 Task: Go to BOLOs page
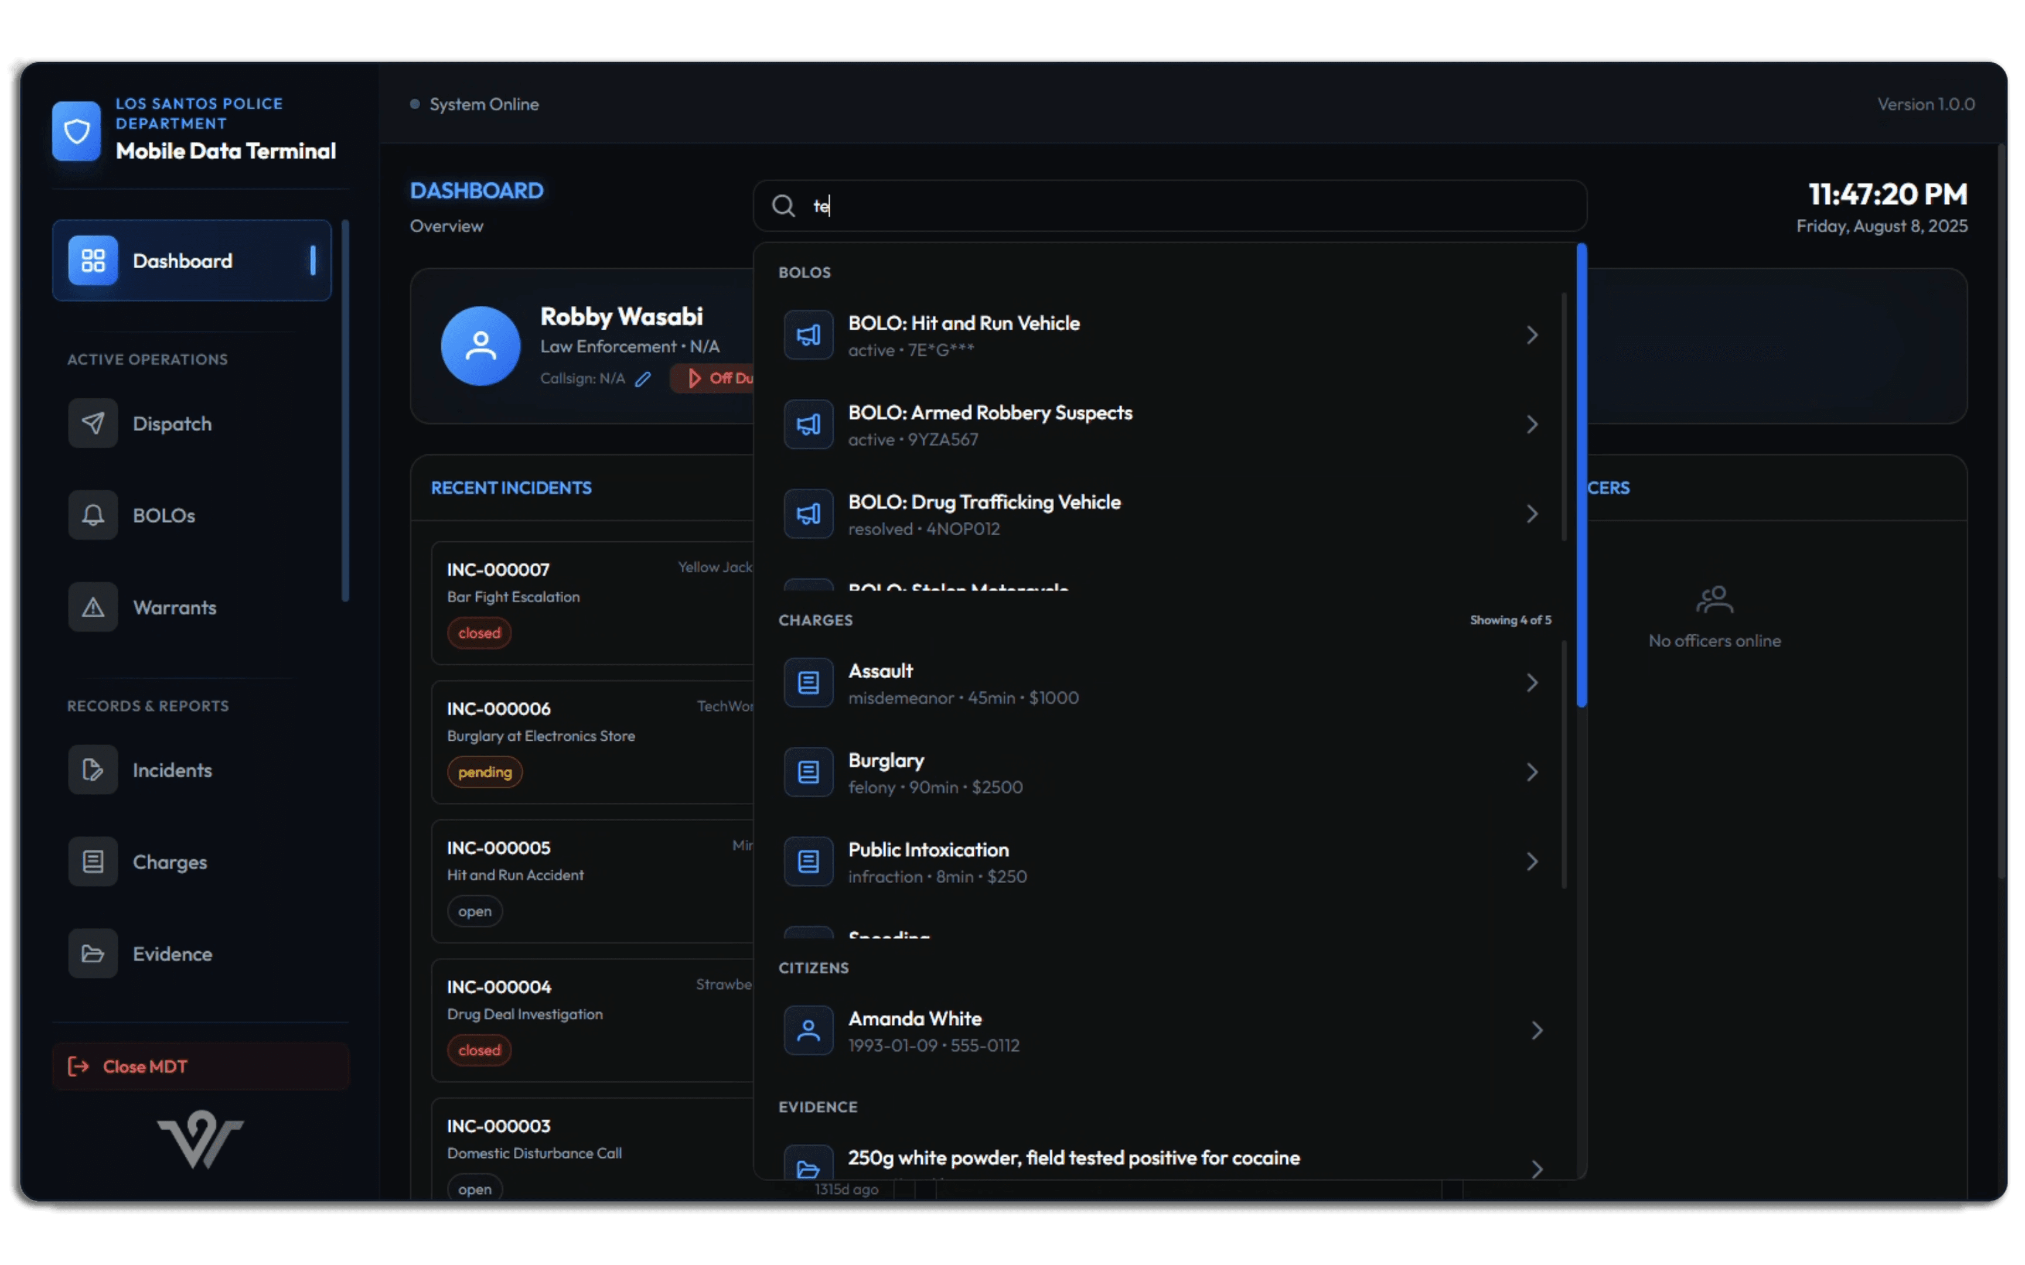[x=192, y=515]
